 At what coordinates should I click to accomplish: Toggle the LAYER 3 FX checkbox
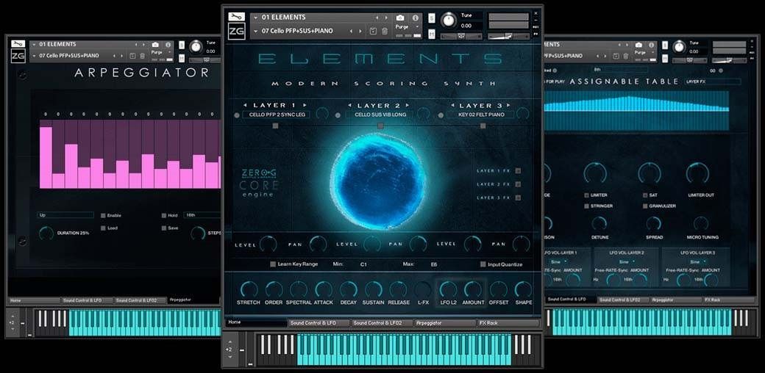pyautogui.click(x=518, y=198)
